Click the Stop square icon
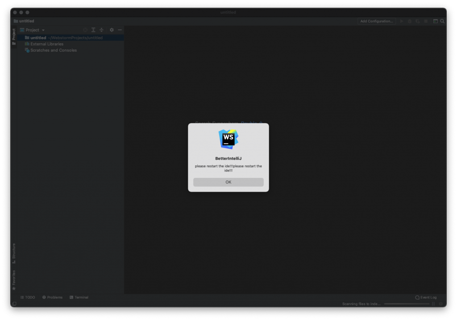The height and width of the screenshot is (320, 457). tap(426, 21)
